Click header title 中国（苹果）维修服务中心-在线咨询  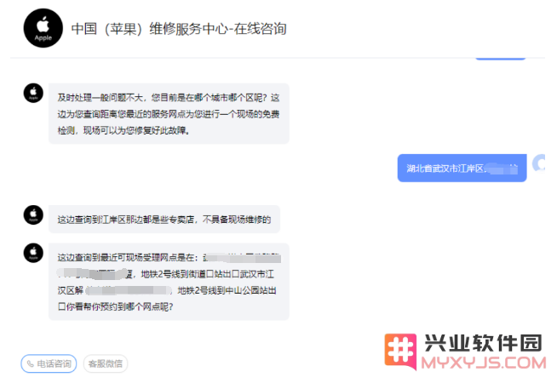[x=179, y=29]
